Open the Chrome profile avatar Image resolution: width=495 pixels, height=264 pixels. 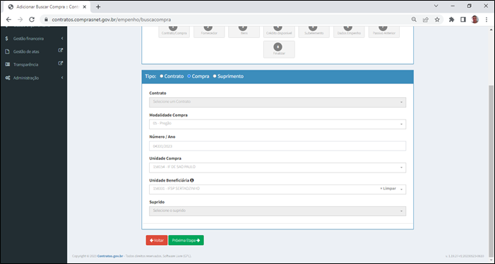click(475, 20)
